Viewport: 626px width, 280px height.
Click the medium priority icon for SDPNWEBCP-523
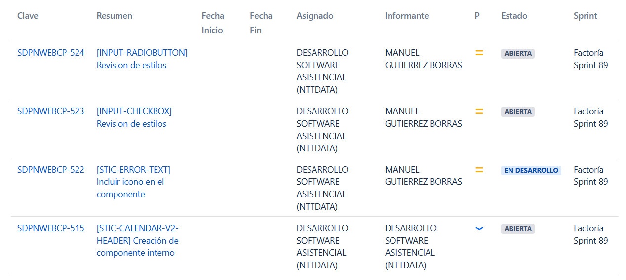[479, 111]
